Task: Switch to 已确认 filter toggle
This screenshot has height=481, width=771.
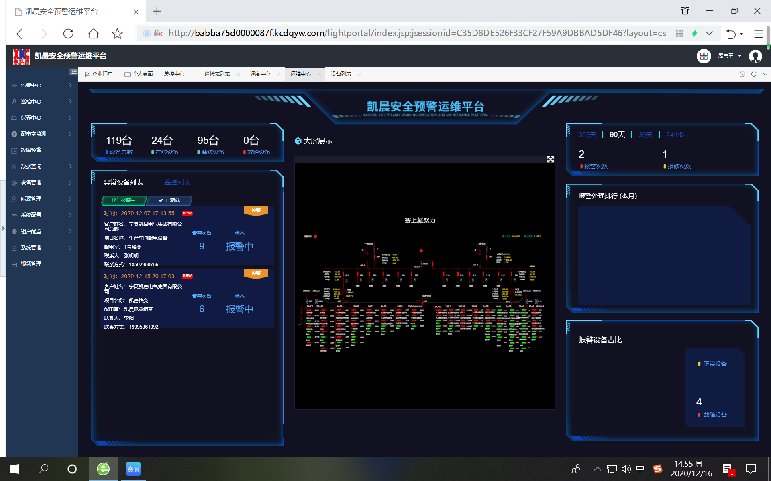Action: coord(169,200)
